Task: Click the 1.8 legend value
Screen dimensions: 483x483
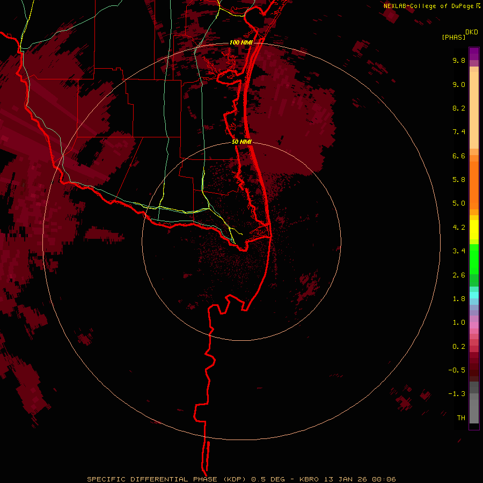Action: tap(459, 299)
